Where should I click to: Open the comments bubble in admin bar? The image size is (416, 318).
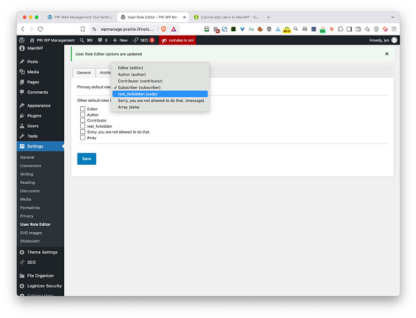coord(100,40)
